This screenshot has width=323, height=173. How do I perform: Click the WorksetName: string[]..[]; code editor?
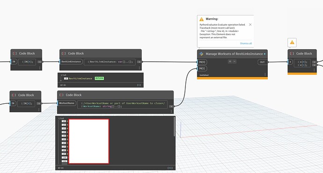click(x=122, y=105)
